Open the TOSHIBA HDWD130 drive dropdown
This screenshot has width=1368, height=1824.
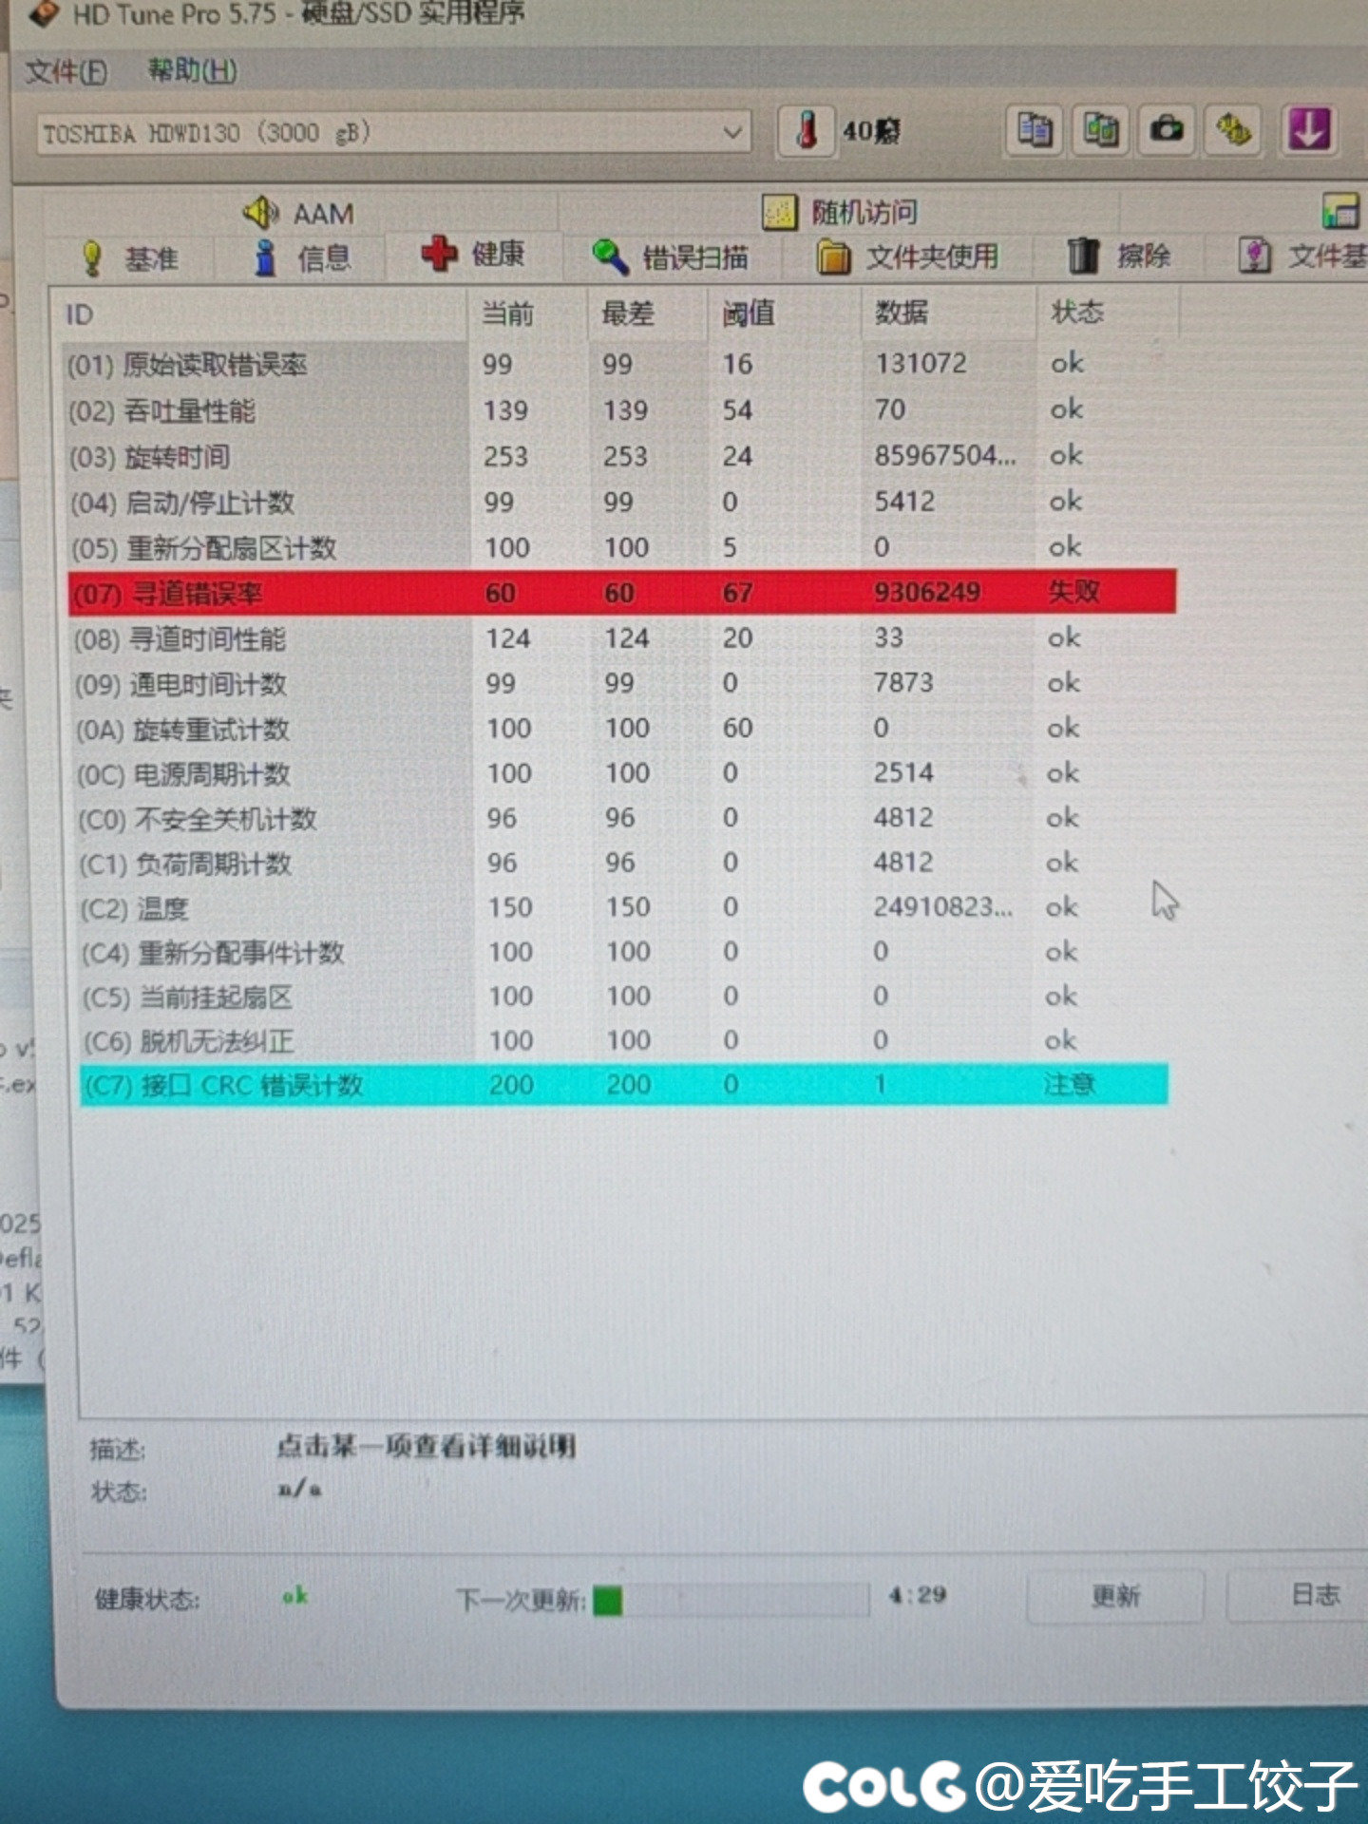point(394,133)
